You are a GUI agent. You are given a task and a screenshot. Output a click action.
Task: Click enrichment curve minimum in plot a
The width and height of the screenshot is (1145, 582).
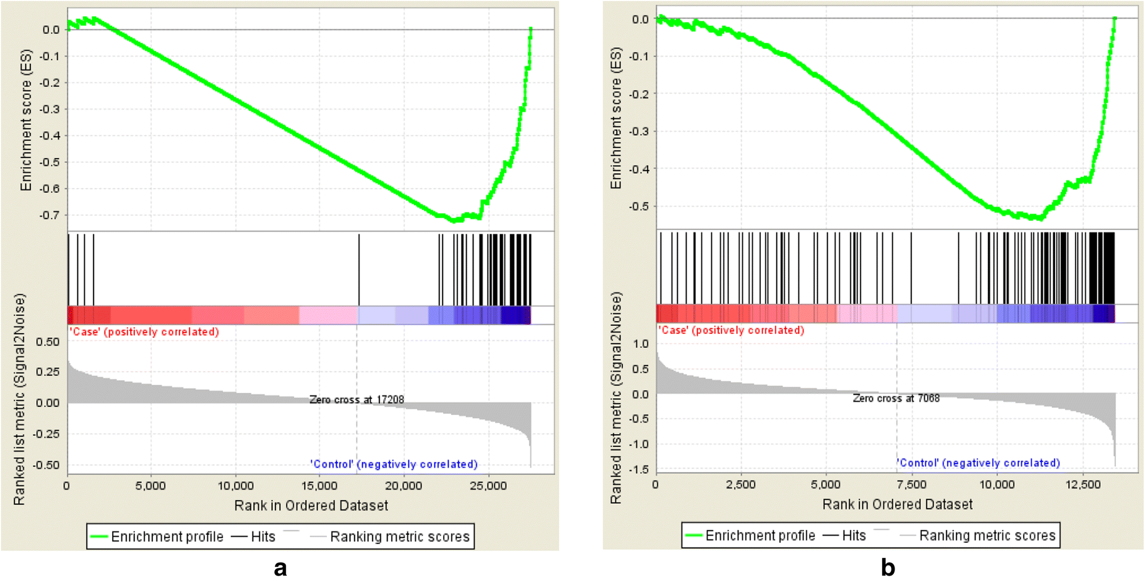point(453,221)
